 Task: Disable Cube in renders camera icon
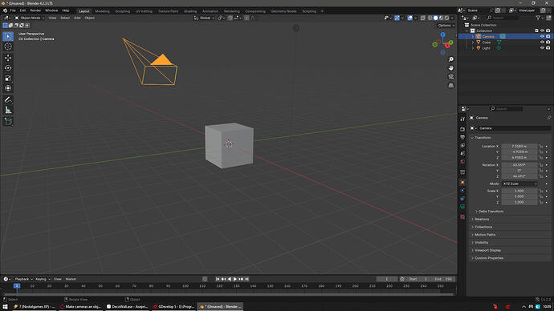coord(548,42)
